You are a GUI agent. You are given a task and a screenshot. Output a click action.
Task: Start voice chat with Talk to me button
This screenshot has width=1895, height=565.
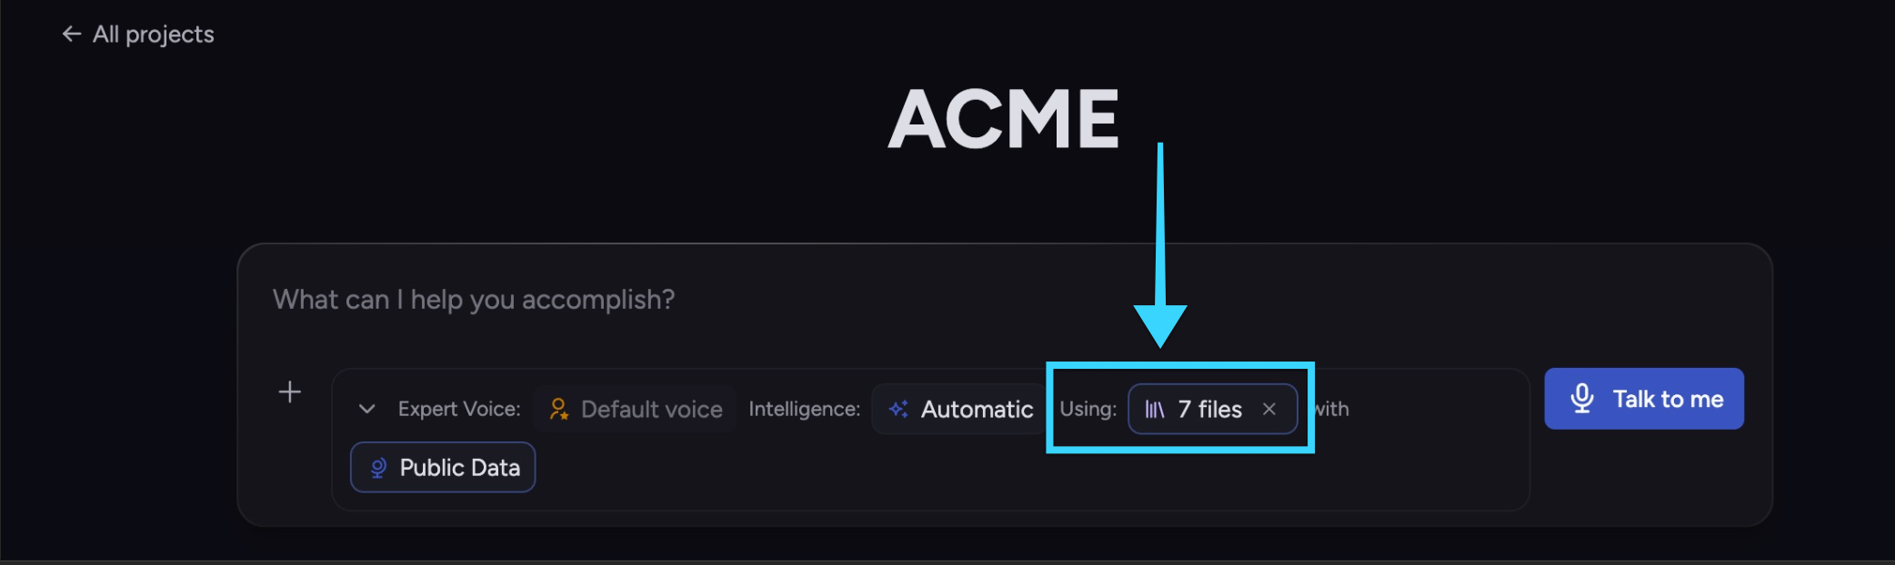pyautogui.click(x=1644, y=398)
